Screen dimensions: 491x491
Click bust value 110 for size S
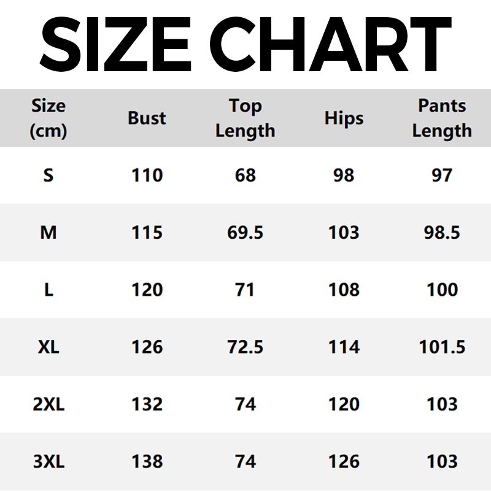147,176
